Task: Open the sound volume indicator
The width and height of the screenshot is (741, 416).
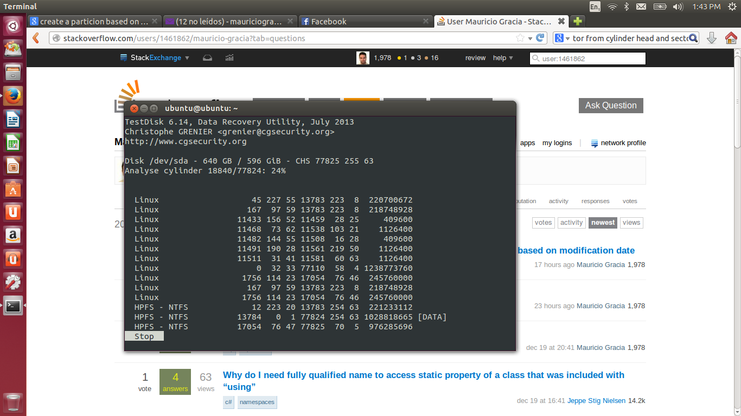Action: [678, 6]
